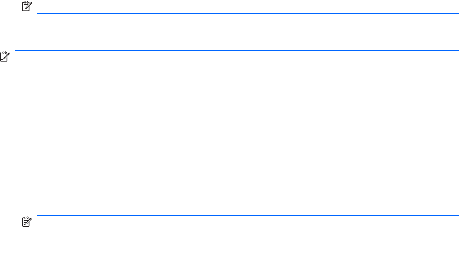Click blank margin left of topmost note icon
This screenshot has width=459, height=264.
click(10, 7)
